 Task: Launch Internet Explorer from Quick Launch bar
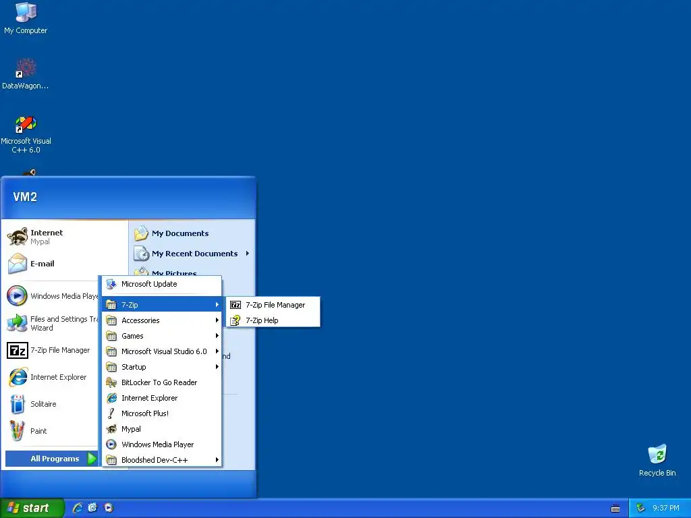click(x=78, y=508)
